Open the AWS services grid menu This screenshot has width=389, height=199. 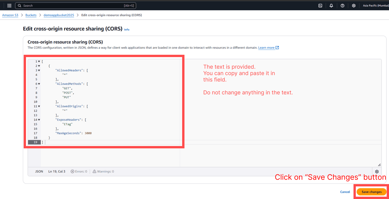coord(9,6)
